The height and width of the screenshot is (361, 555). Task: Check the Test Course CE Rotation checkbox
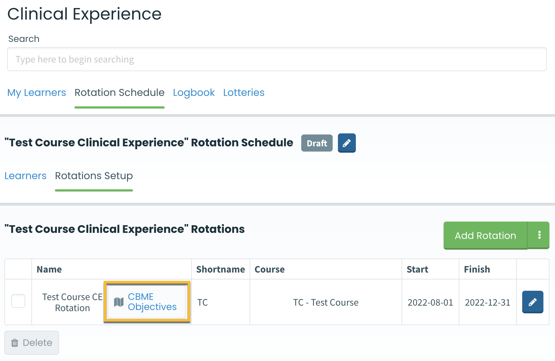pyautogui.click(x=18, y=301)
